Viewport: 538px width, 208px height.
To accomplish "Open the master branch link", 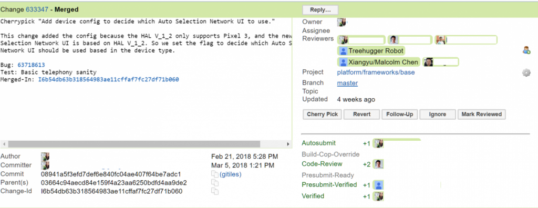I will point(347,83).
